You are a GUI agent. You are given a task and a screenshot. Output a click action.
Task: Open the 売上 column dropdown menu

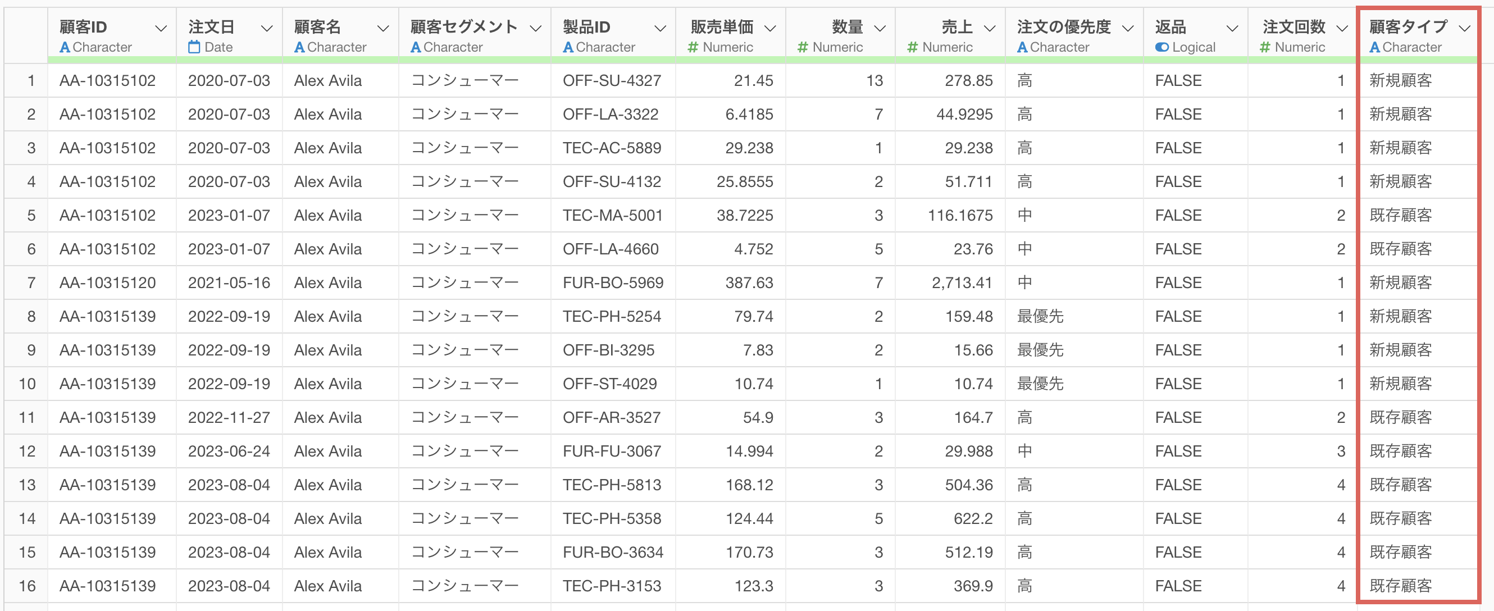tap(990, 29)
